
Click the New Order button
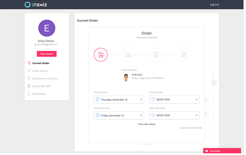pos(47,54)
